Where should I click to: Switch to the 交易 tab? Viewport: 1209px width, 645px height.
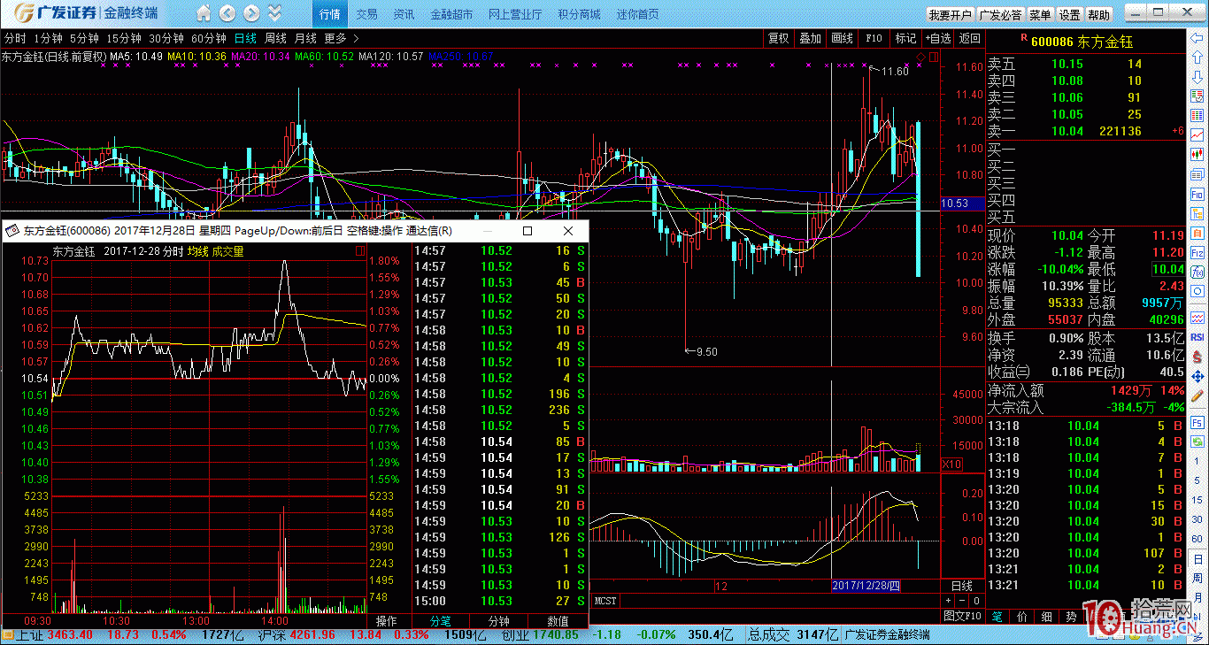366,14
